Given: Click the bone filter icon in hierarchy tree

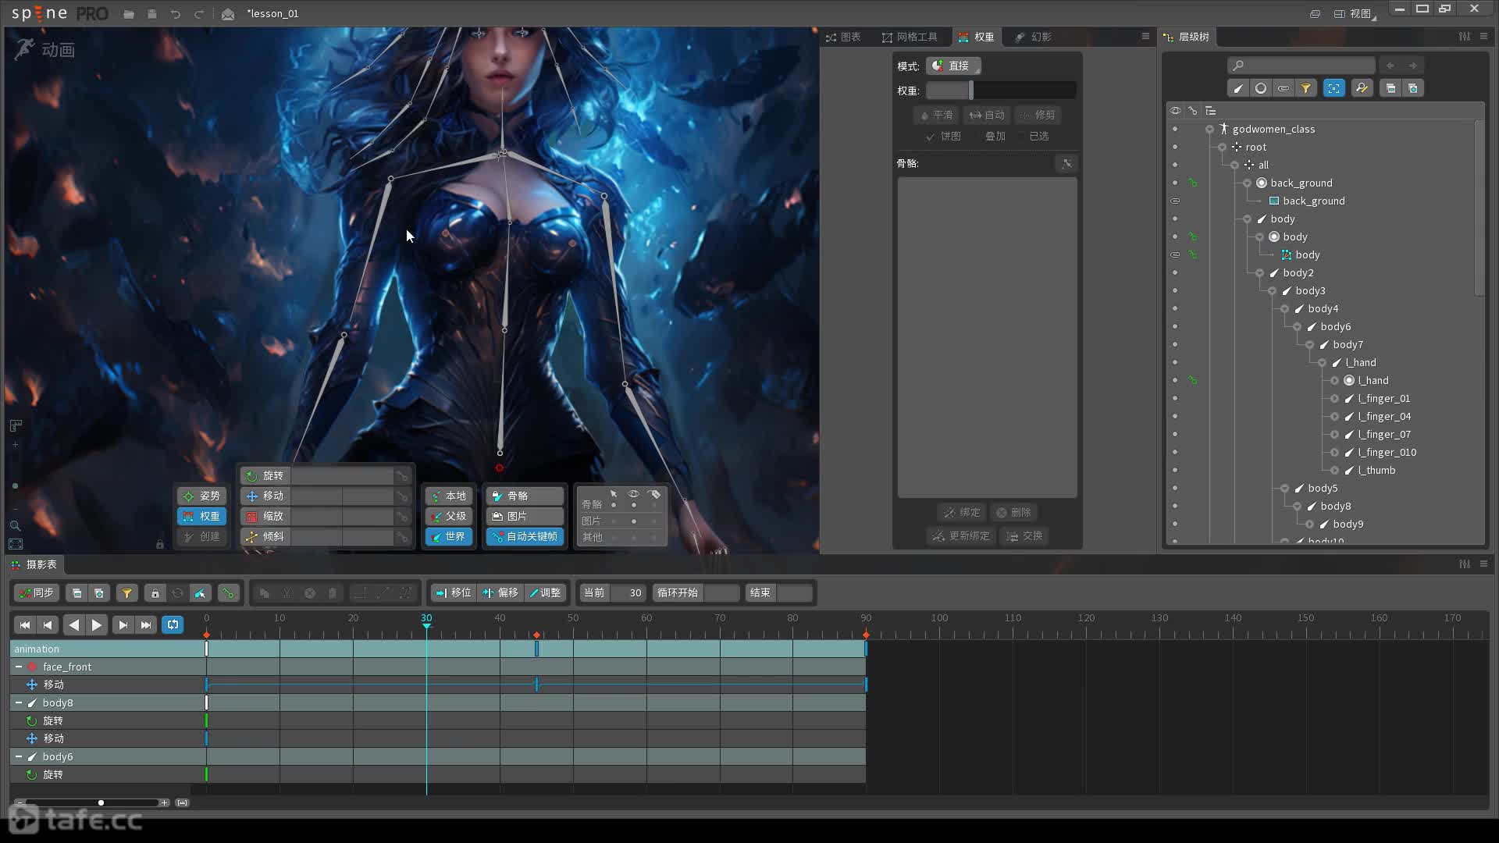Looking at the screenshot, I should tap(1237, 88).
